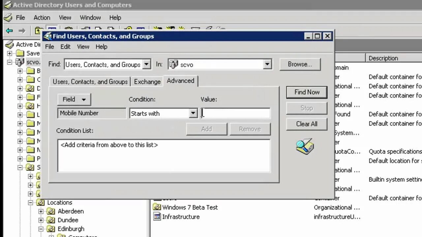This screenshot has width=422, height=237.
Task: Click the scvo domain icon in the tree
Action: point(20,62)
